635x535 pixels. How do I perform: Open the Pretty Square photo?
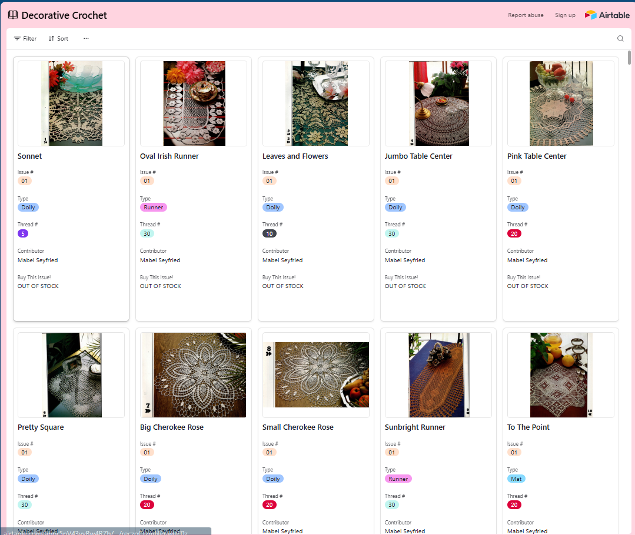click(x=71, y=375)
